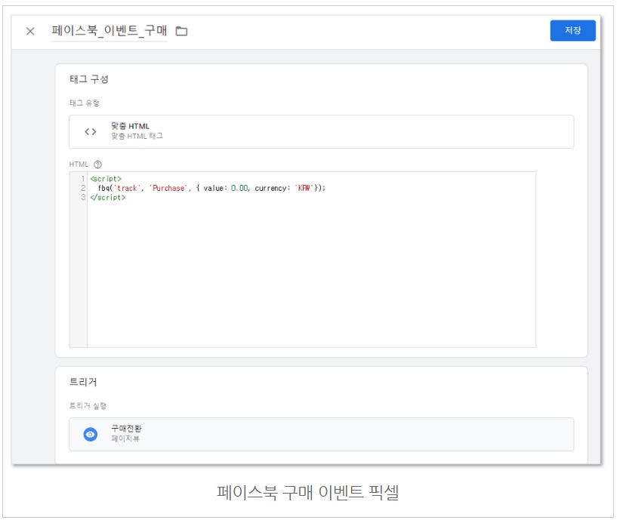Click the 트리거 실행 label
The width and height of the screenshot is (617, 520).
[88, 405]
